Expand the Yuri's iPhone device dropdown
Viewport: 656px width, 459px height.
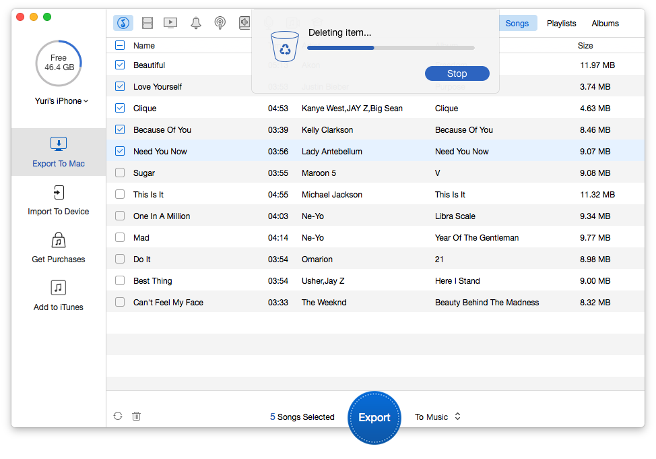[x=61, y=101]
